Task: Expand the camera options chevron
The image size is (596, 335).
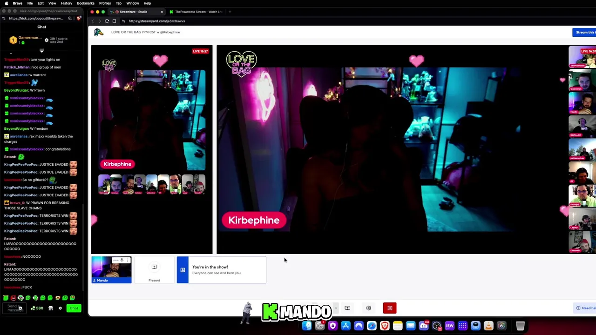Action: [x=335, y=308]
